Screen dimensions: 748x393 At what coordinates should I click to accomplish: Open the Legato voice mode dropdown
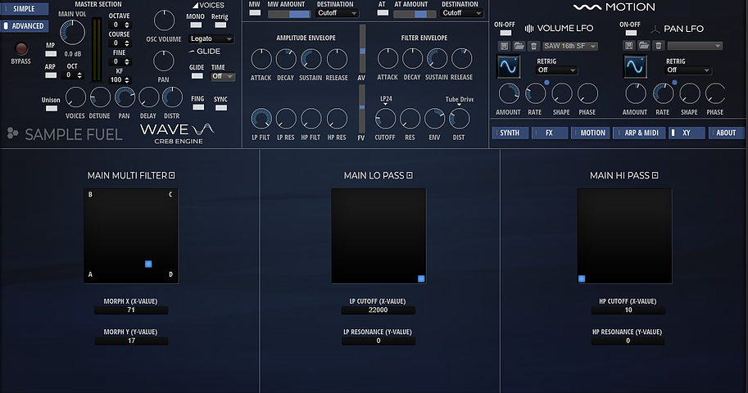(x=211, y=38)
